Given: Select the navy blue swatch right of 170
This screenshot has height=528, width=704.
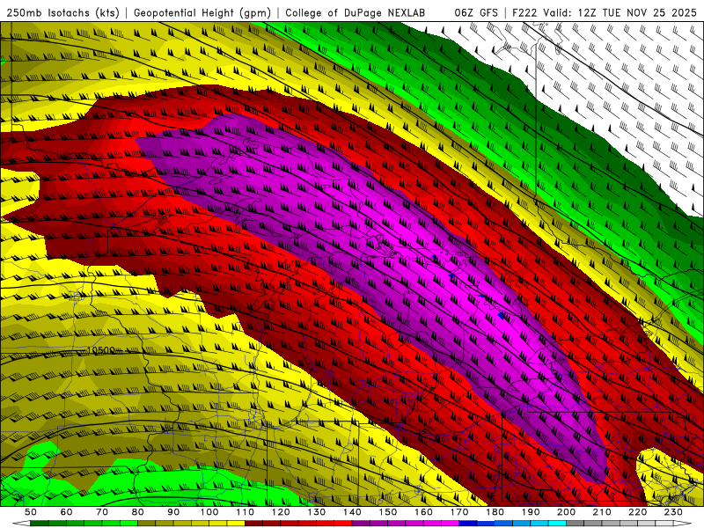Looking at the screenshot, I should [x=468, y=524].
